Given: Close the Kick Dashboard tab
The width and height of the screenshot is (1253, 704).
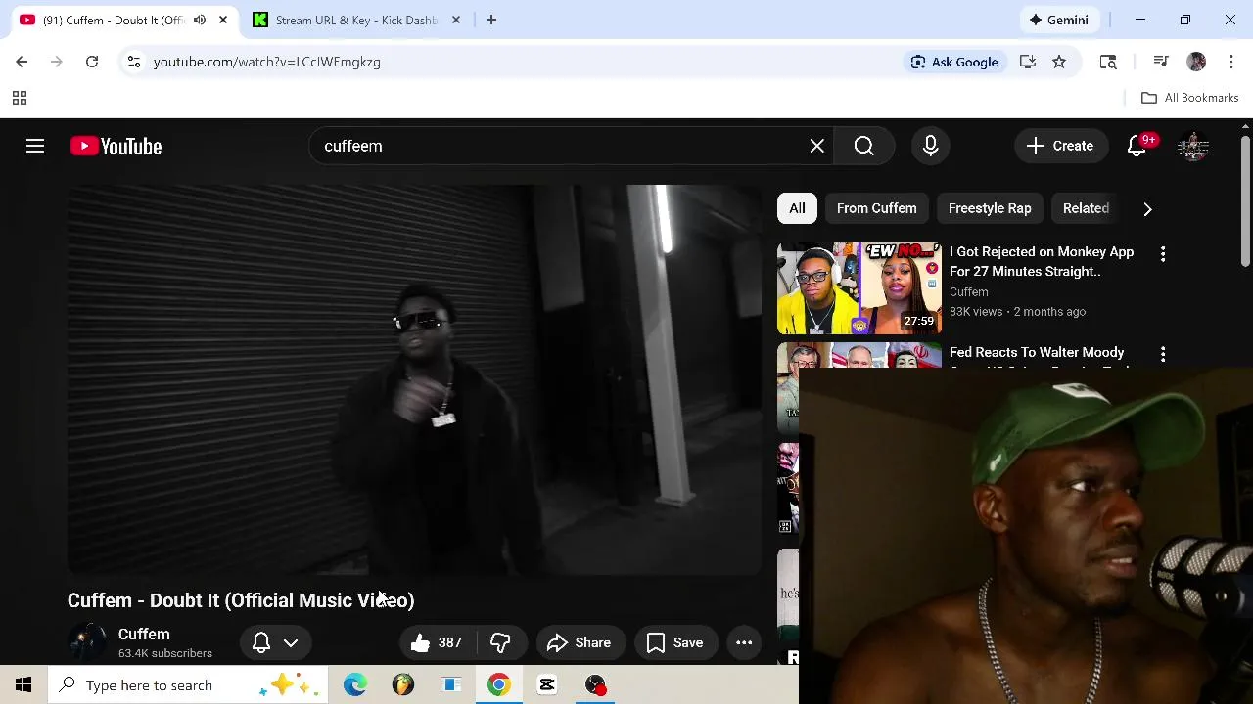Looking at the screenshot, I should [x=455, y=20].
